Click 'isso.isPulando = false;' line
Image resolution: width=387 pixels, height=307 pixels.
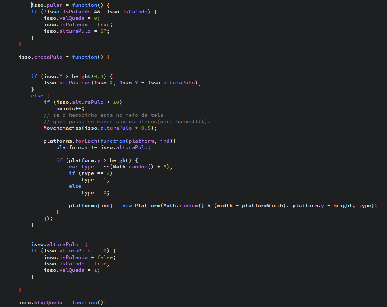tap(80, 257)
